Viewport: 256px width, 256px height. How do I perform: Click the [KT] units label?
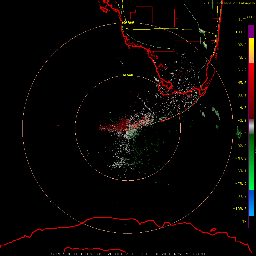(x=243, y=20)
